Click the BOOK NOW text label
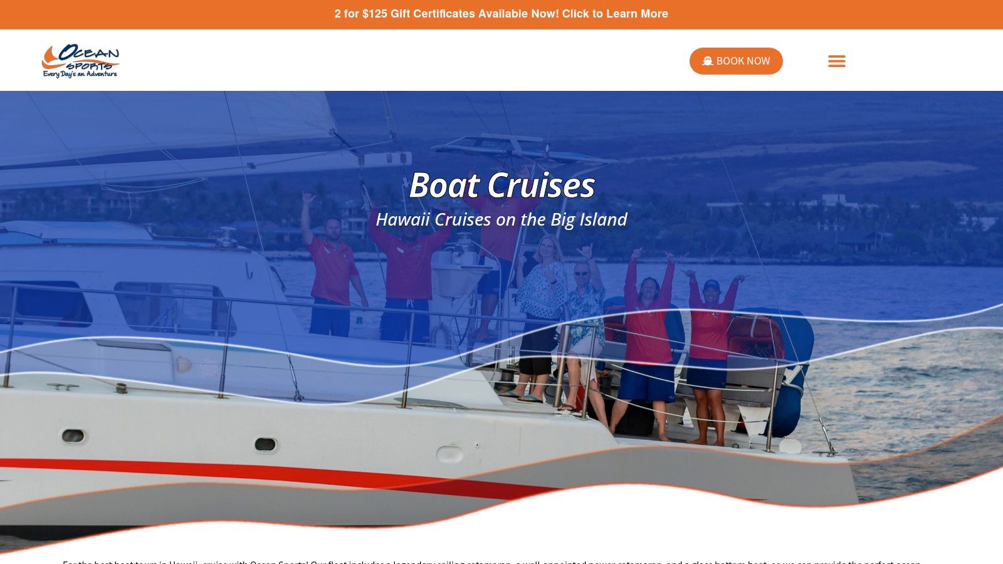The width and height of the screenshot is (1003, 564). (743, 61)
